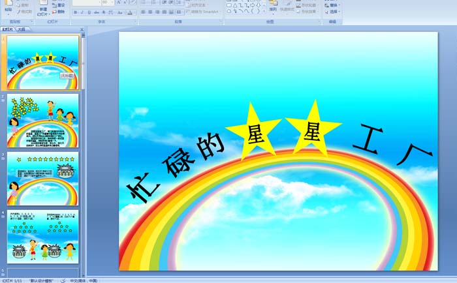Open the font color dropdown arrow
Viewport: 457px width, 283px height.
coord(134,12)
